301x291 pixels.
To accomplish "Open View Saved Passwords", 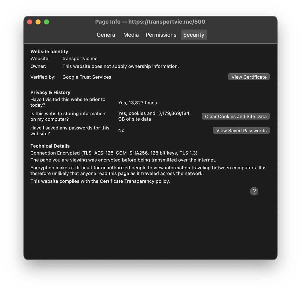I will pyautogui.click(x=241, y=130).
